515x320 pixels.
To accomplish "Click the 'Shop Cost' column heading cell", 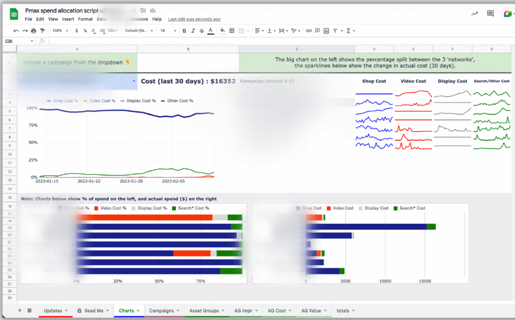I will pyautogui.click(x=374, y=81).
